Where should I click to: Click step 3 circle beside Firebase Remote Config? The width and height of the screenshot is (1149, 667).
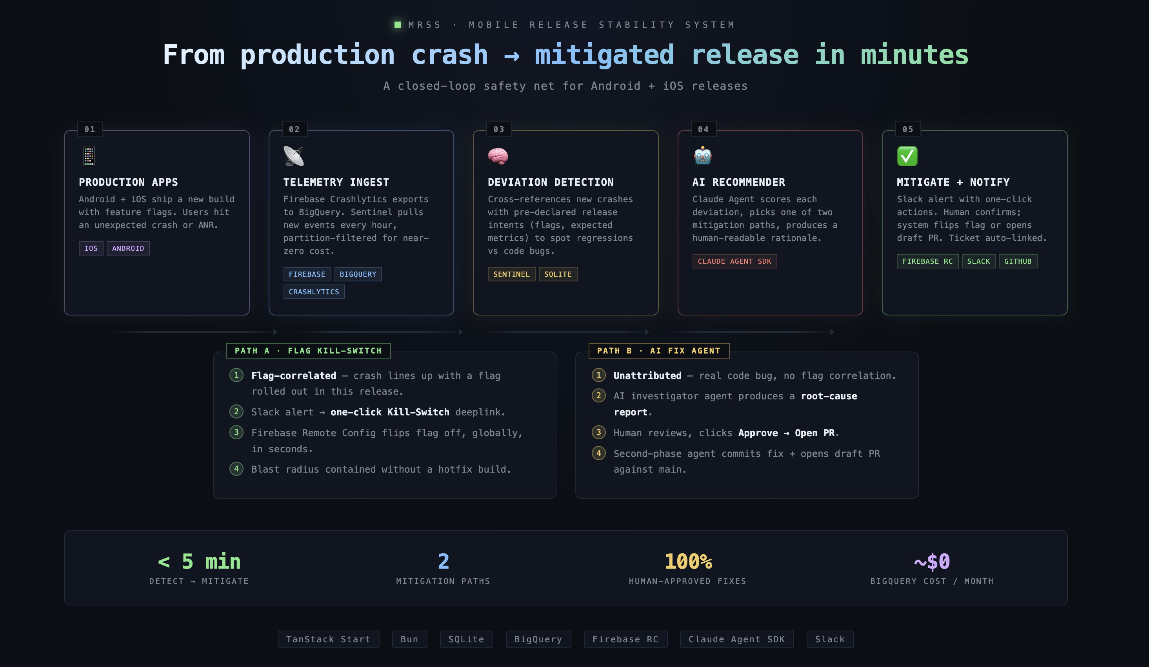[236, 432]
